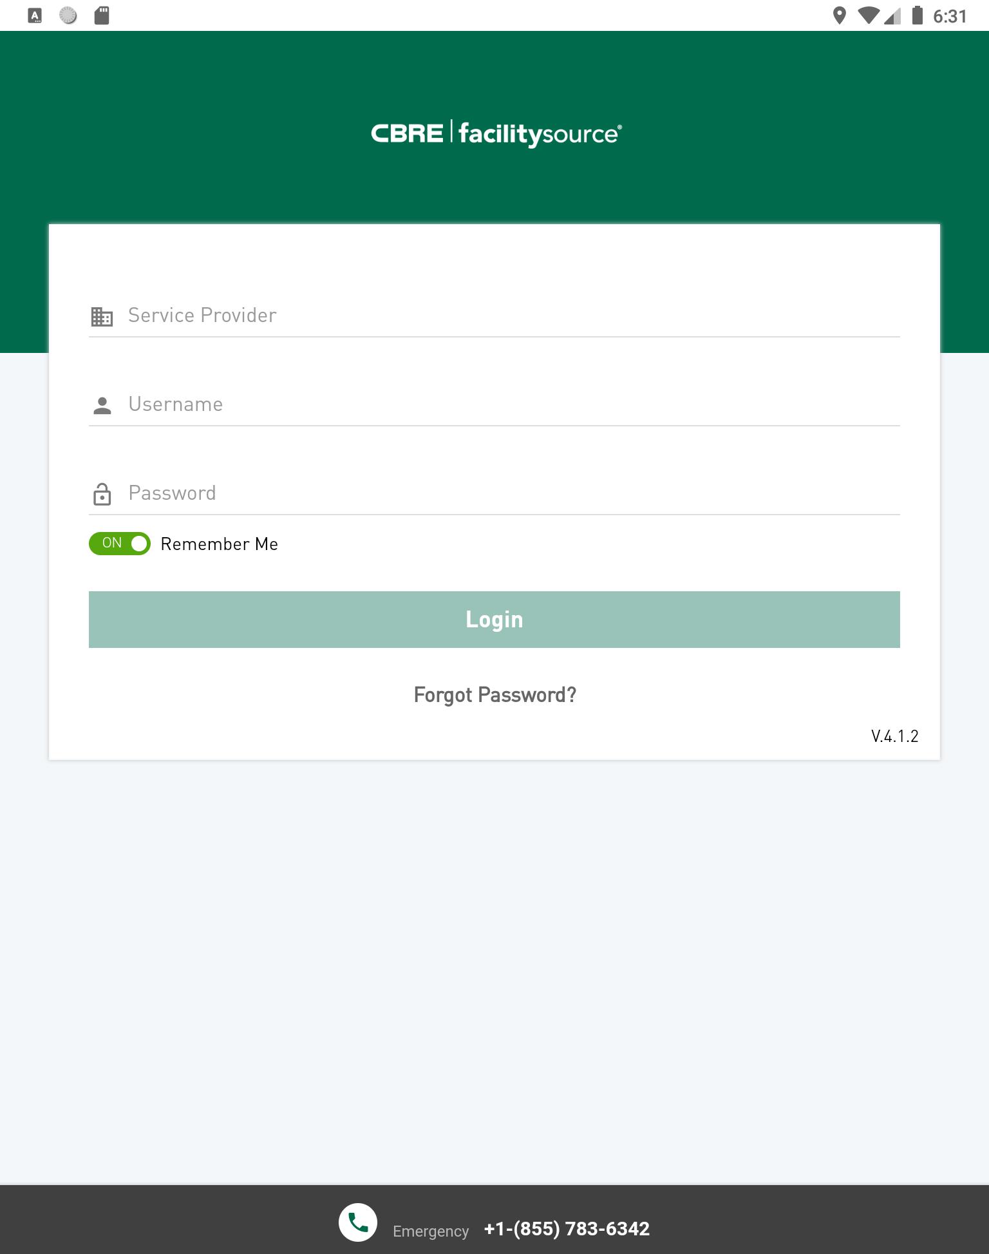Viewport: 989px width, 1254px height.
Task: Focus the Password input field
Action: [494, 493]
